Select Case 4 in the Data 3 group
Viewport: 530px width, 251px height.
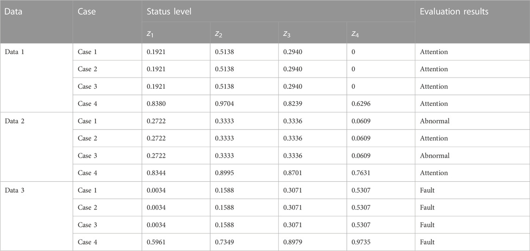pyautogui.click(x=107, y=242)
